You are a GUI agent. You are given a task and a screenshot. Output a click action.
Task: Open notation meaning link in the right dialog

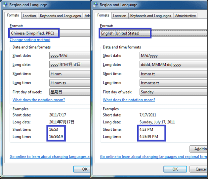(129, 100)
